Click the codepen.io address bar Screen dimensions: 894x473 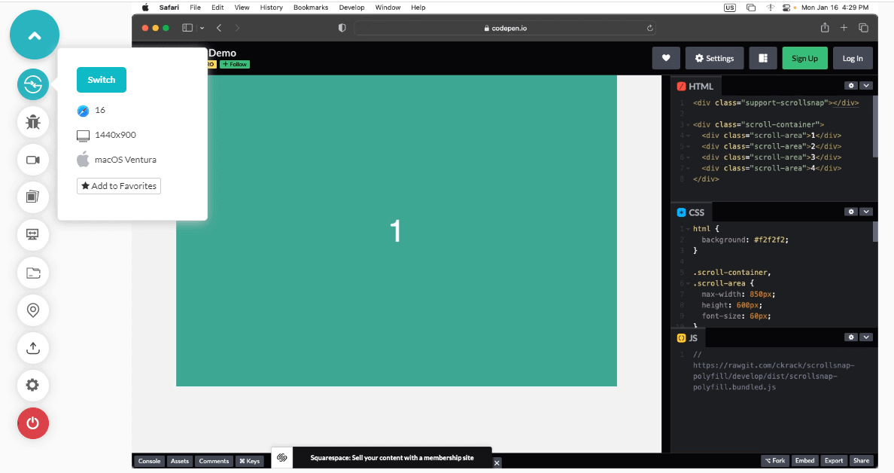[x=505, y=28]
